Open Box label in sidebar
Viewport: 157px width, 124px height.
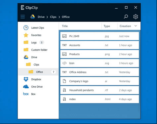click(33, 94)
